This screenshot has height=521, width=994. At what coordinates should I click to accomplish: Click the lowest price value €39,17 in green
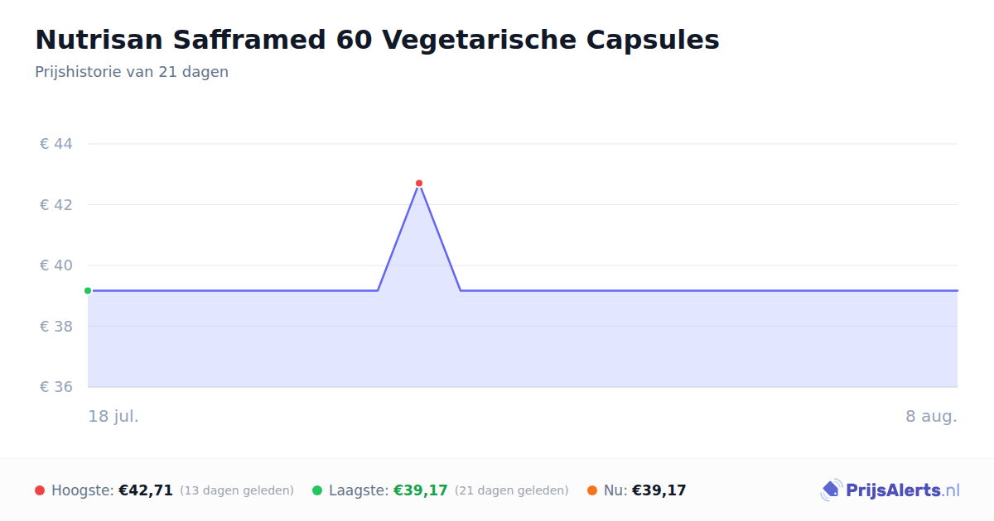[x=421, y=490]
